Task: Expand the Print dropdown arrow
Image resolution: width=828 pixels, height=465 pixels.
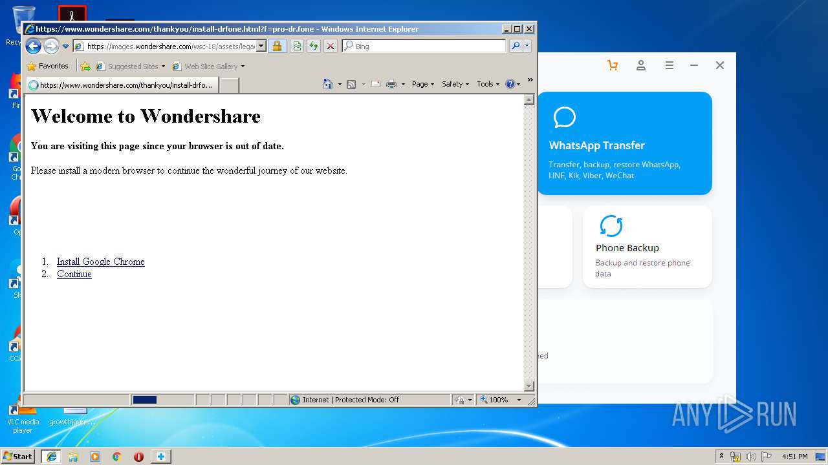Action: click(x=403, y=84)
